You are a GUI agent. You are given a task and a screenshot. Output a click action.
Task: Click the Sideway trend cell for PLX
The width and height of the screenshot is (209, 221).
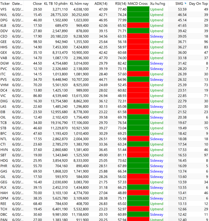(x=156, y=188)
